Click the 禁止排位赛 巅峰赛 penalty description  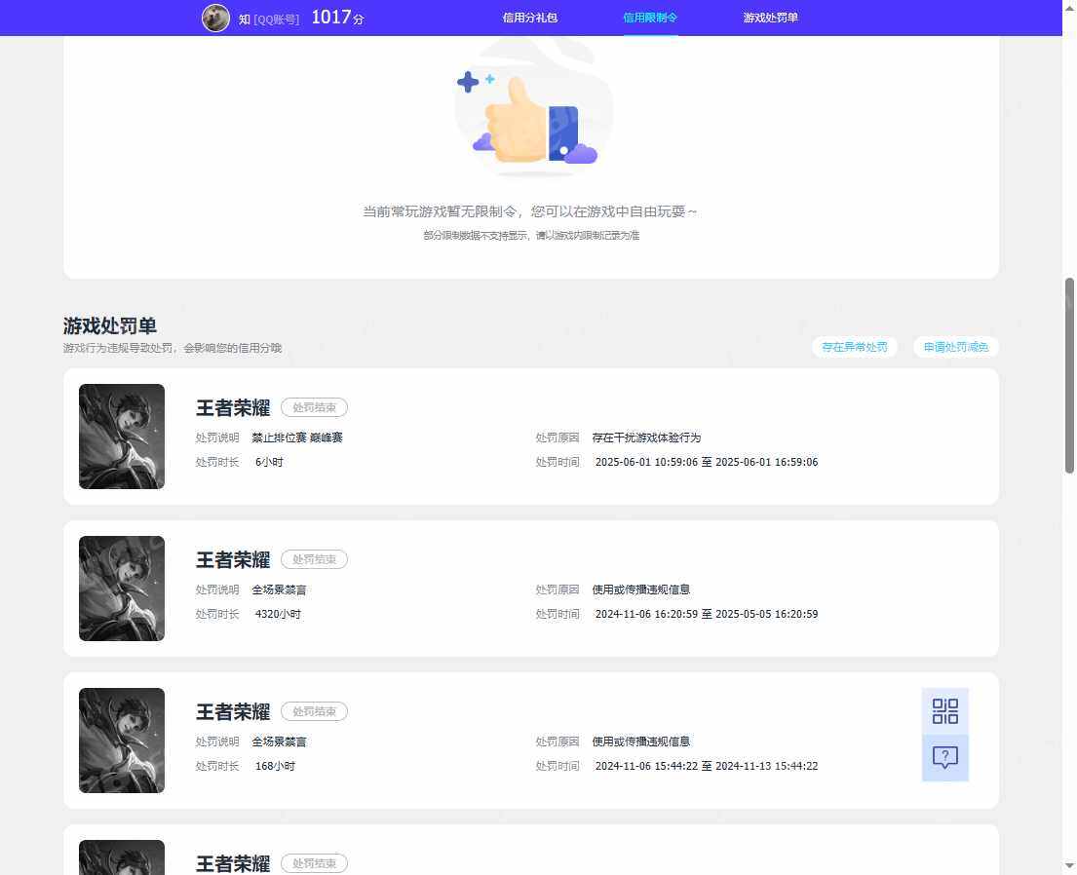click(296, 437)
